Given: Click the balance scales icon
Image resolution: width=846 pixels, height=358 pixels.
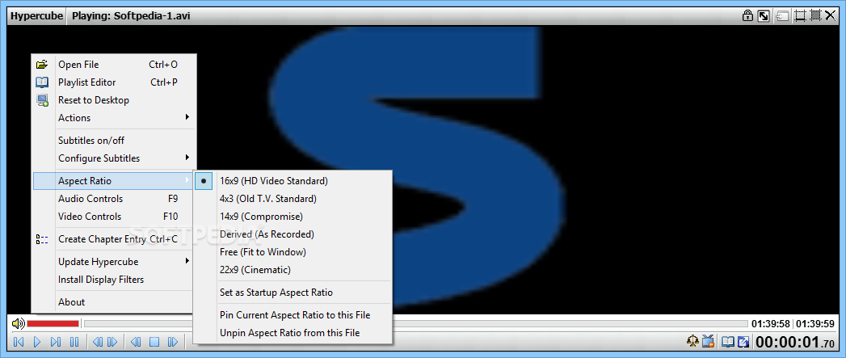Looking at the screenshot, I should pyautogui.click(x=692, y=341).
